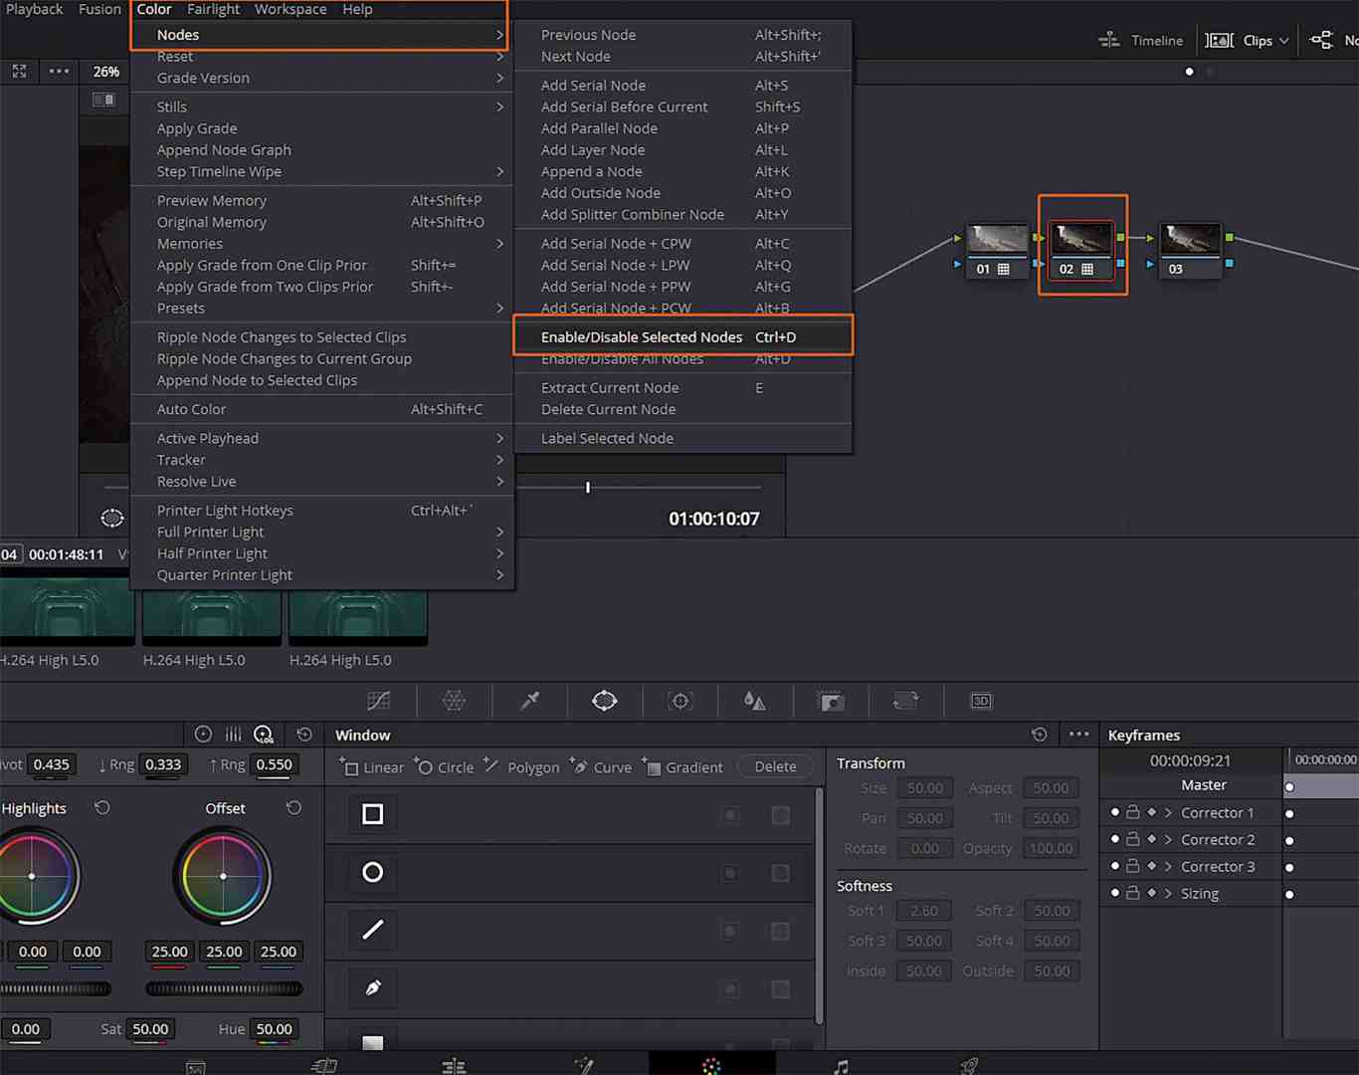
Task: Open the viewer three-dot options menu
Action: (x=60, y=72)
